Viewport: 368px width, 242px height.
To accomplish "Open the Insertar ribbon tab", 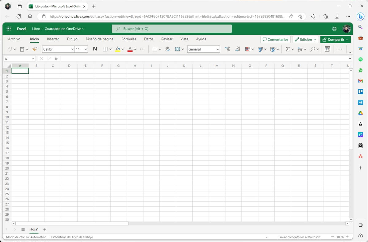I will tap(53, 39).
